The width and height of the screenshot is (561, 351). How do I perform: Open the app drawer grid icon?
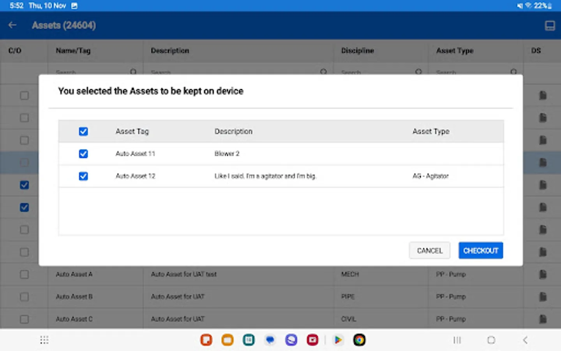[x=44, y=340]
